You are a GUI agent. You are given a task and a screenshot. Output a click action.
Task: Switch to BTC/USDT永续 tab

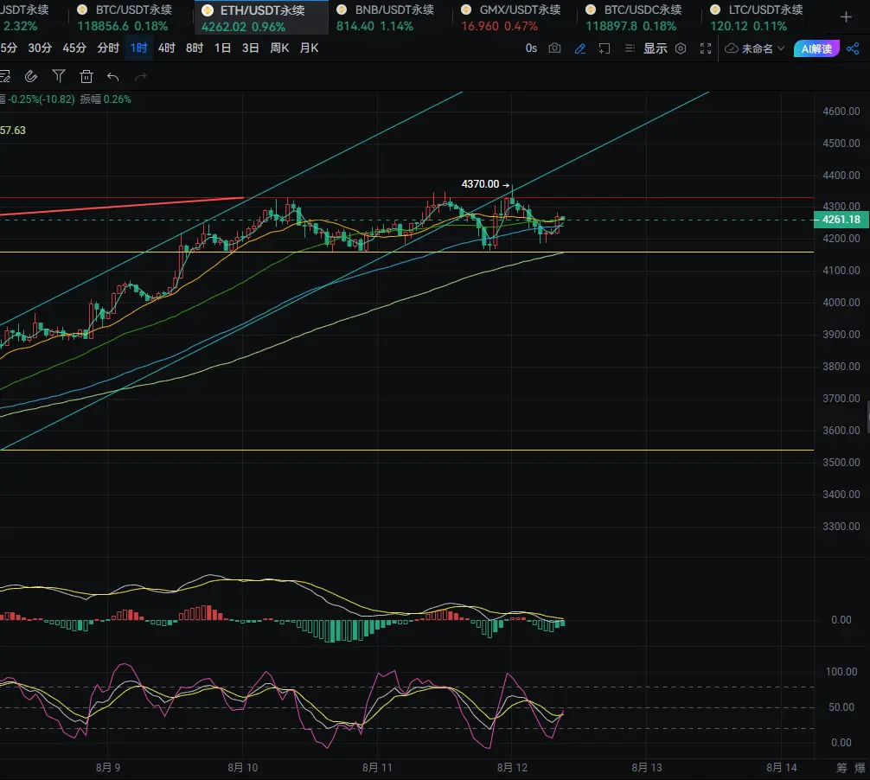click(131, 18)
